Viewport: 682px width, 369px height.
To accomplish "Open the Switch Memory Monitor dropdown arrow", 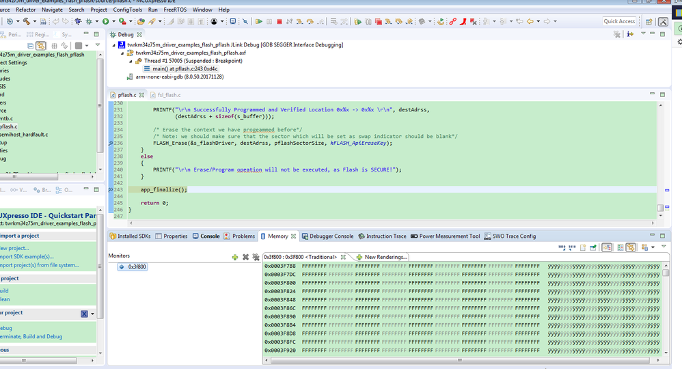I will pos(653,247).
